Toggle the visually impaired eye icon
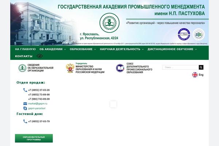 [x=40, y=56]
